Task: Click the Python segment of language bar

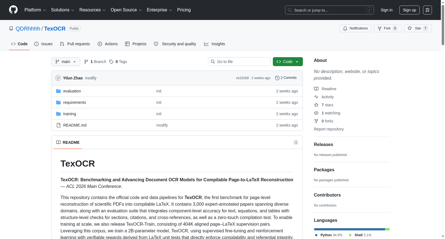Action: [350, 229]
